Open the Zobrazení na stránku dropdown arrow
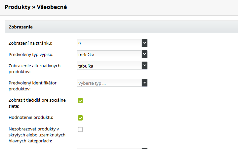This screenshot has height=149, width=238. (x=144, y=43)
